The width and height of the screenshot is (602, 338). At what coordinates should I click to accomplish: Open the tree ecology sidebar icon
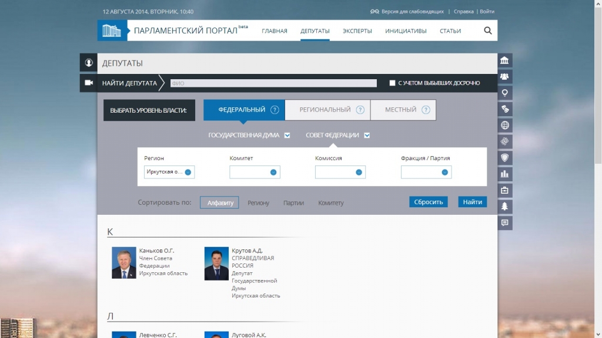pyautogui.click(x=505, y=207)
